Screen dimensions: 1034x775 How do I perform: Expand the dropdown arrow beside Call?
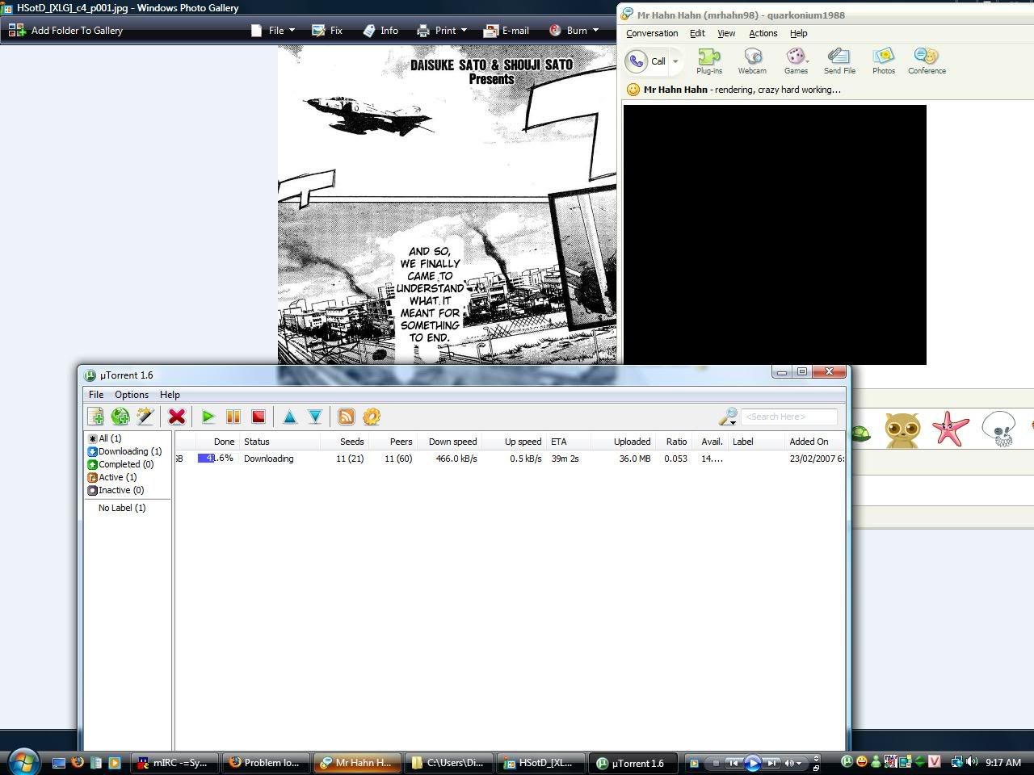675,61
